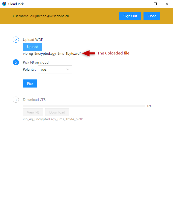The height and width of the screenshot is (200, 173).
Task: Click the View FB button
Action: pos(33,112)
